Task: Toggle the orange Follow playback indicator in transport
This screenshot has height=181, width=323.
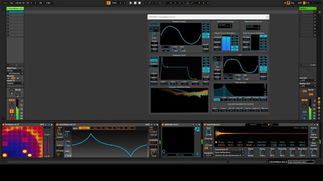Action: point(109,3)
